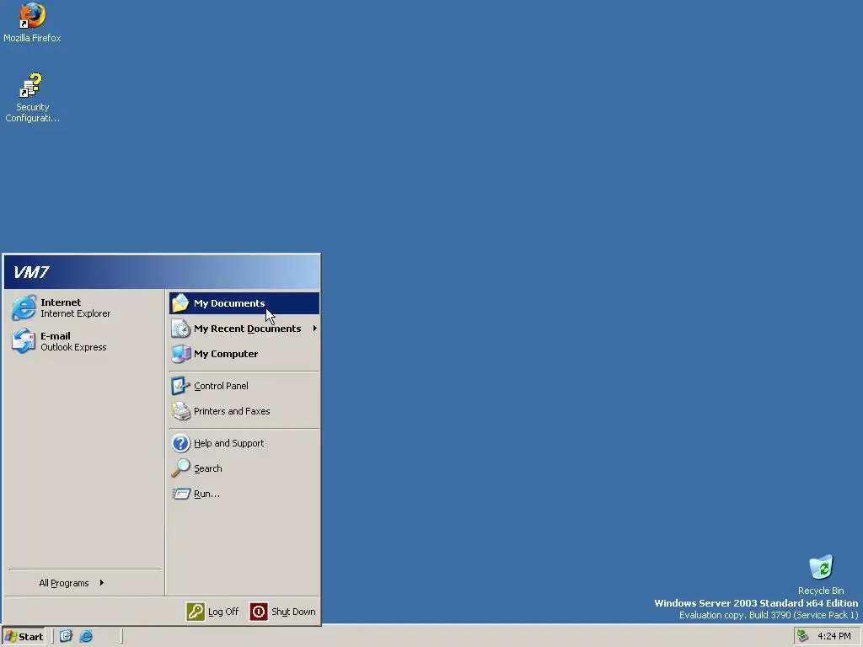Click the "E-mail" bold title

[55, 335]
